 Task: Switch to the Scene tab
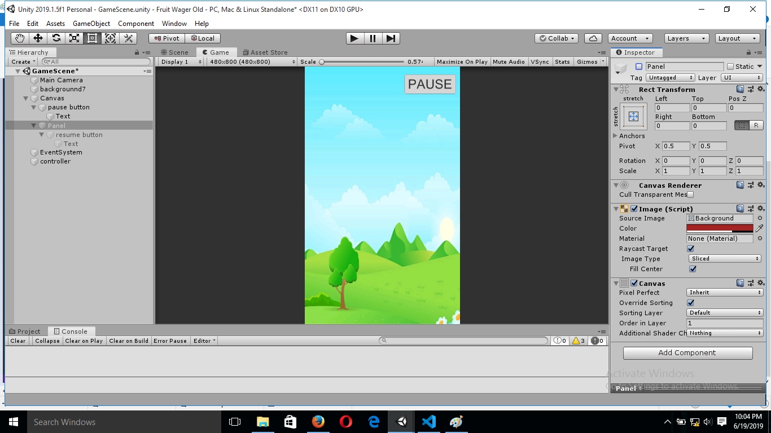(176, 52)
